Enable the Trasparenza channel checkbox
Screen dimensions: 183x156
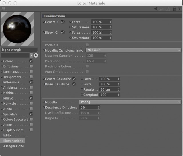pos(31,77)
